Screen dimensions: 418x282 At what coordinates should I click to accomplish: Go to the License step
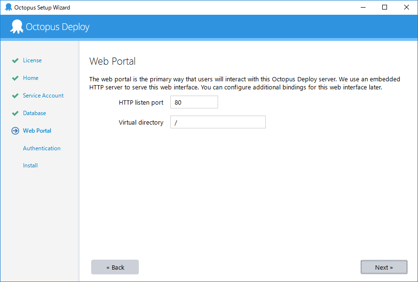tap(32, 60)
